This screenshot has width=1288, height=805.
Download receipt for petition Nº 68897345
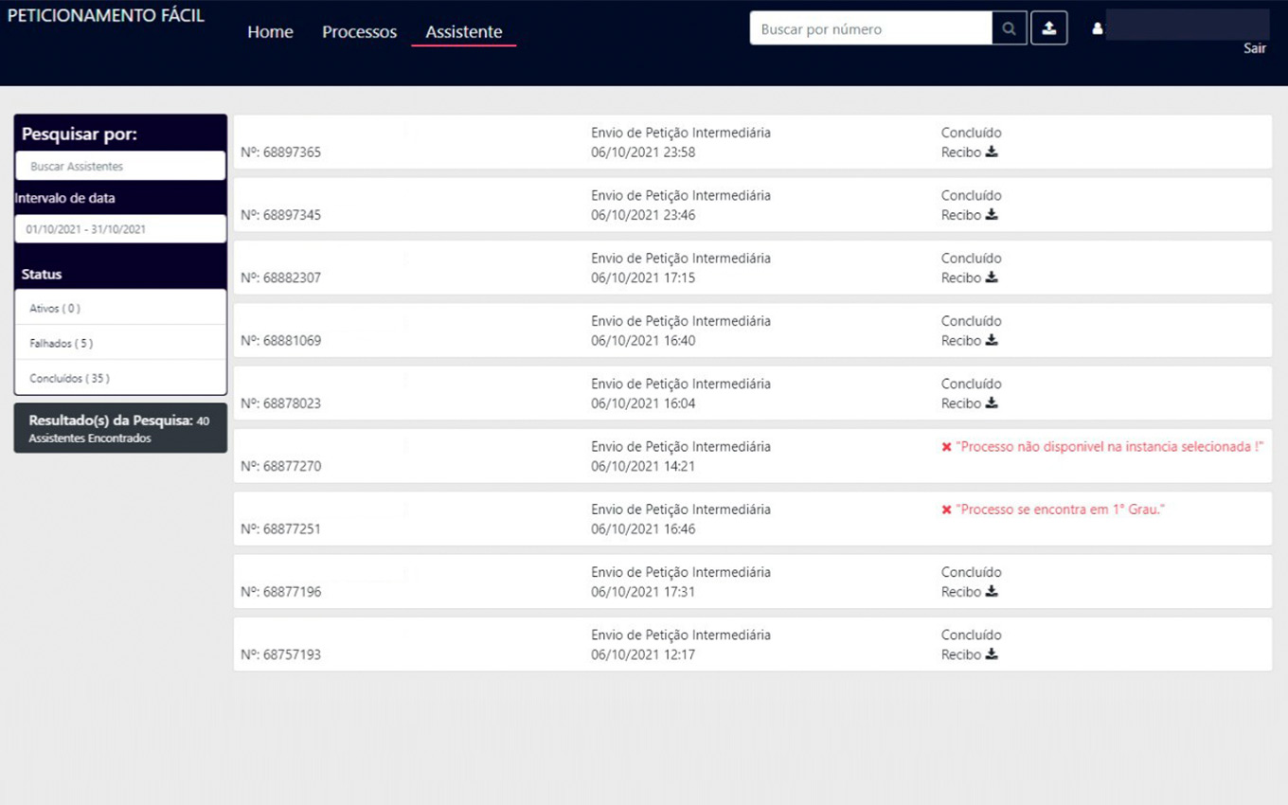992,215
